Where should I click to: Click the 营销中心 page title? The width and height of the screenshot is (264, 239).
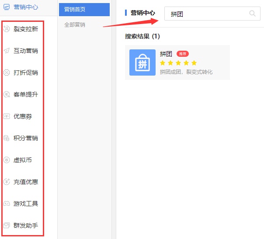143,13
